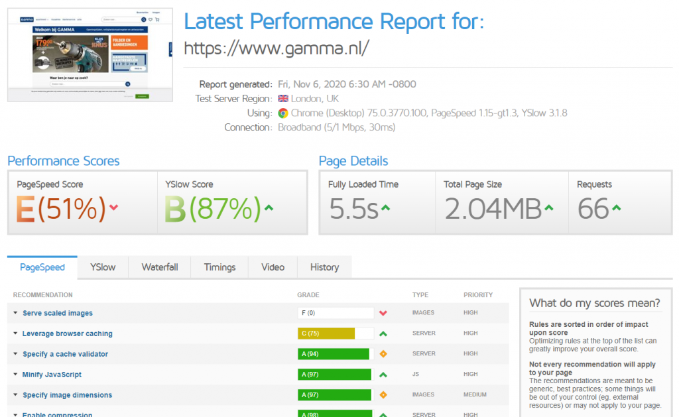Open the Leverage browser caching recommendation
The image size is (679, 417).
tap(68, 333)
